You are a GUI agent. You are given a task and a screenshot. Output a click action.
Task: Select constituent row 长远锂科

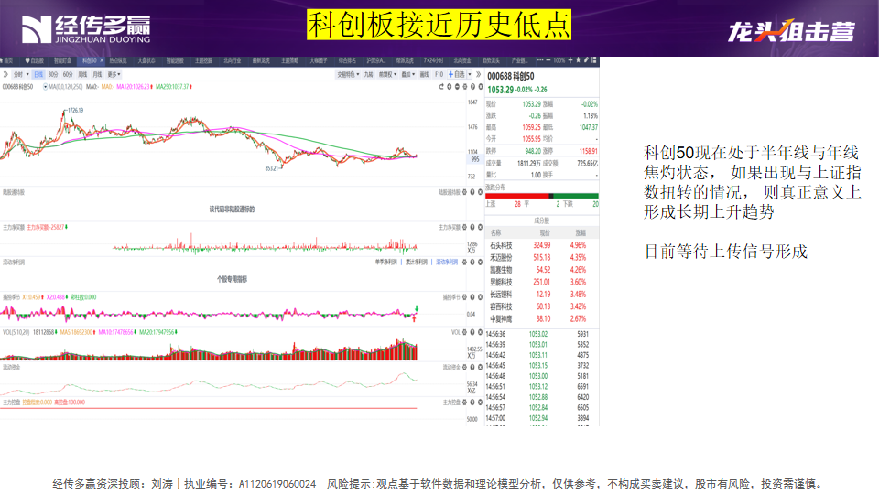[541, 294]
